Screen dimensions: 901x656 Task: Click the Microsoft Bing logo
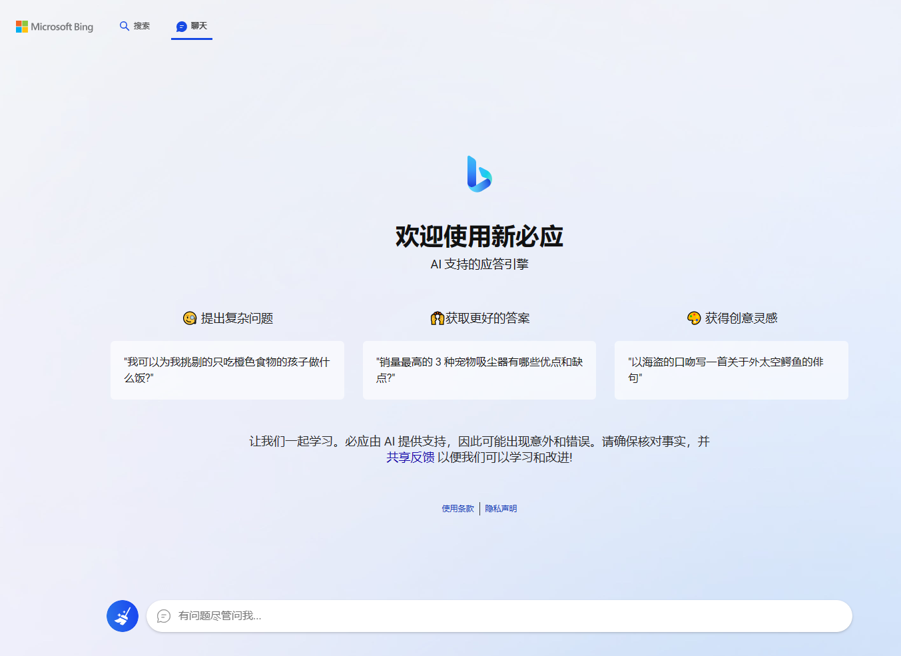tap(55, 27)
